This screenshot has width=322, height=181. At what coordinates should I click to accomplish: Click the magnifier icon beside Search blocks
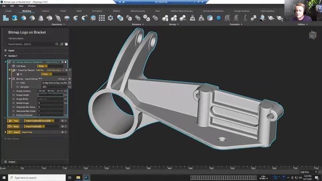point(57,44)
